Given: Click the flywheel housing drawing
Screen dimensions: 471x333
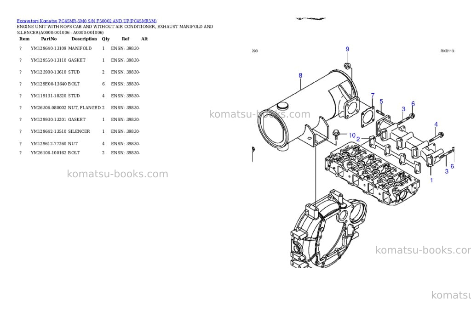Looking at the screenshot, I should [x=329, y=229].
